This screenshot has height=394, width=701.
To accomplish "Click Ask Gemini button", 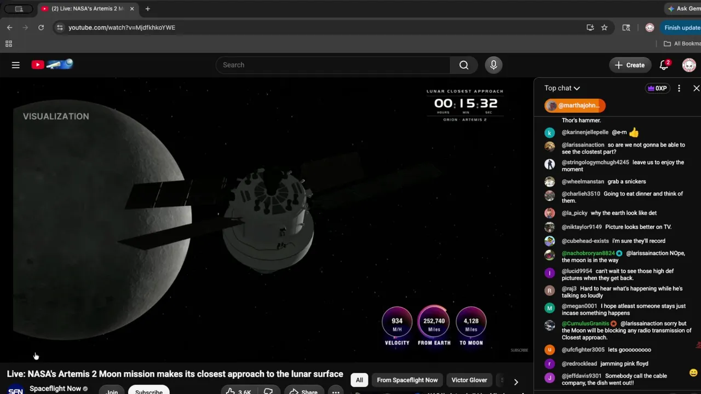I will (683, 9).
